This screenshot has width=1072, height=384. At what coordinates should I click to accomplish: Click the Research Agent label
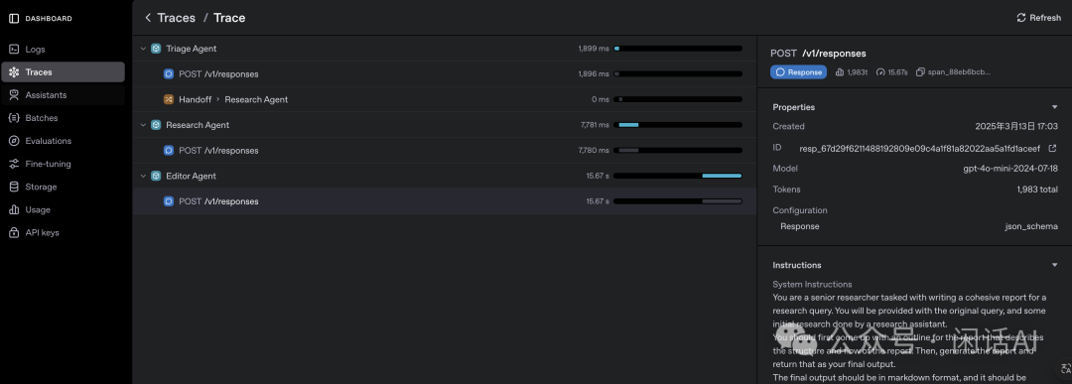tap(198, 125)
